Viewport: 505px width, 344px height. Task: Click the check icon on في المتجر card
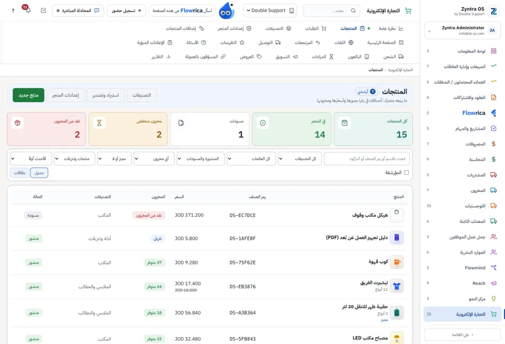click(x=263, y=123)
